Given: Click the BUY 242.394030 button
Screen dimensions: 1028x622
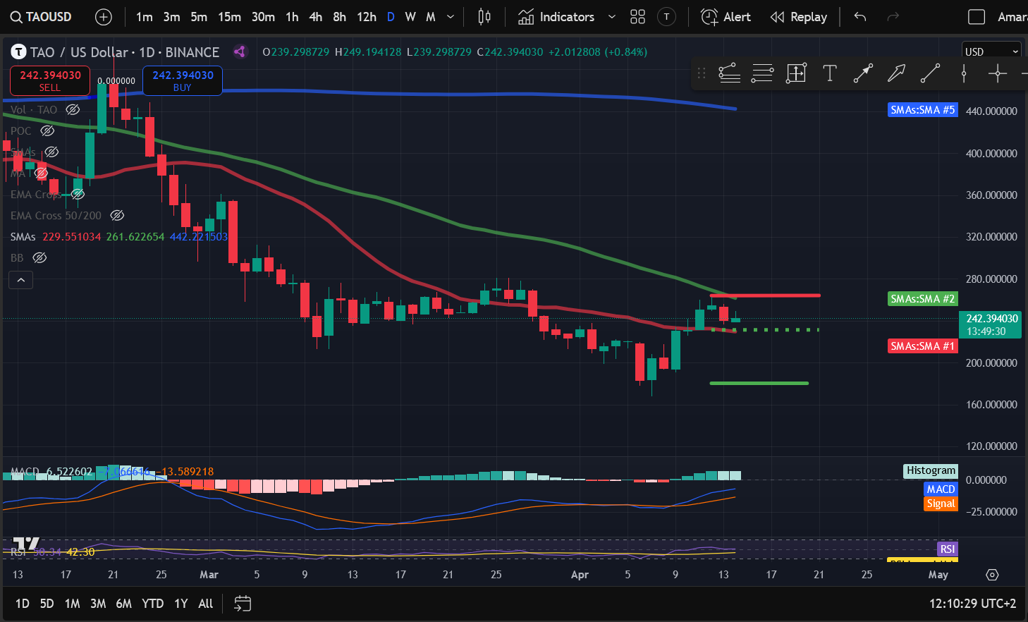Looking at the screenshot, I should tap(183, 80).
